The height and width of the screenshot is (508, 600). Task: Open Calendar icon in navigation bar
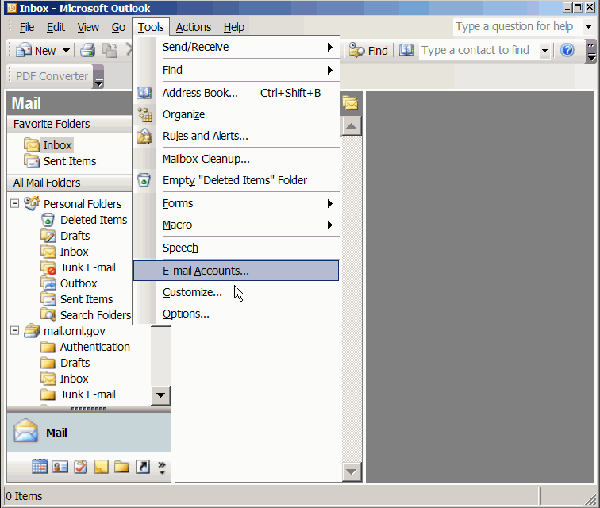coord(40,467)
